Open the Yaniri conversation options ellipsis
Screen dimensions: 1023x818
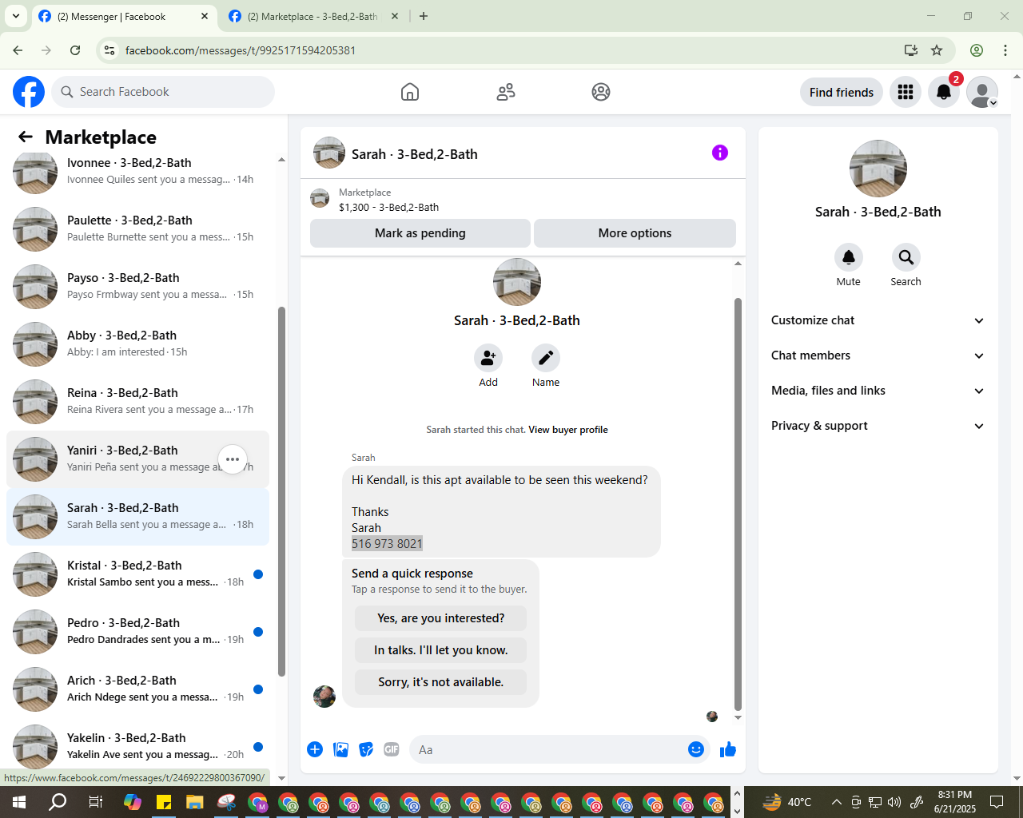click(x=233, y=459)
